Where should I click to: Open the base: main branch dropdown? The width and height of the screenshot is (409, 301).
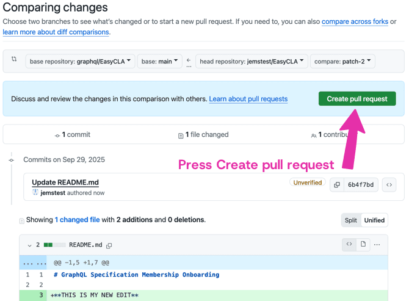tap(160, 61)
